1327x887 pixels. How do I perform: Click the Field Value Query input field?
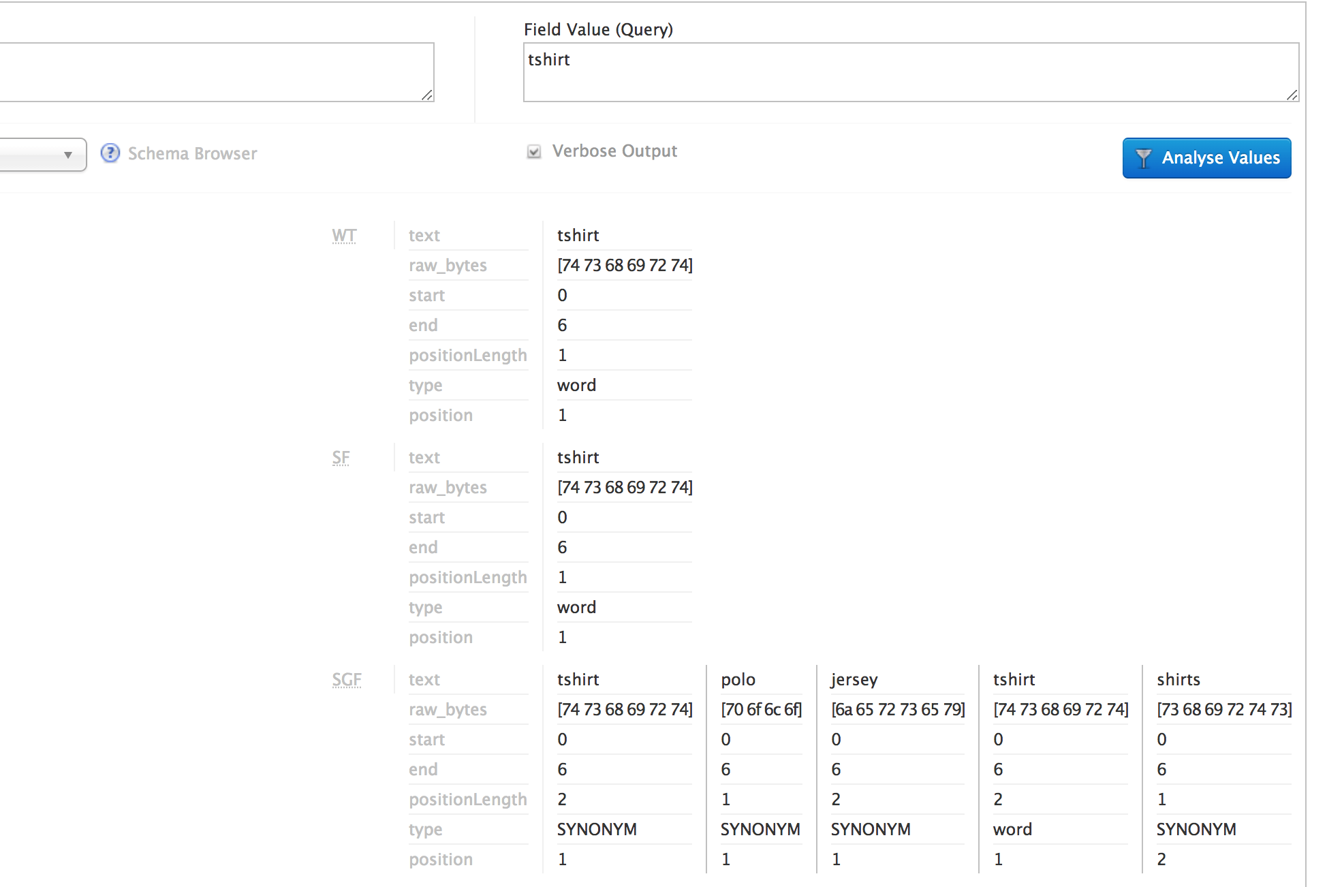coord(910,72)
